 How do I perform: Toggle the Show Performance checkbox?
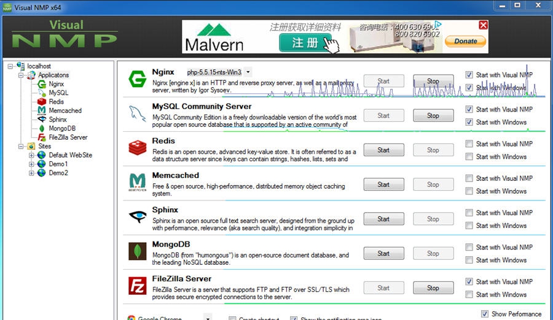pyautogui.click(x=485, y=314)
